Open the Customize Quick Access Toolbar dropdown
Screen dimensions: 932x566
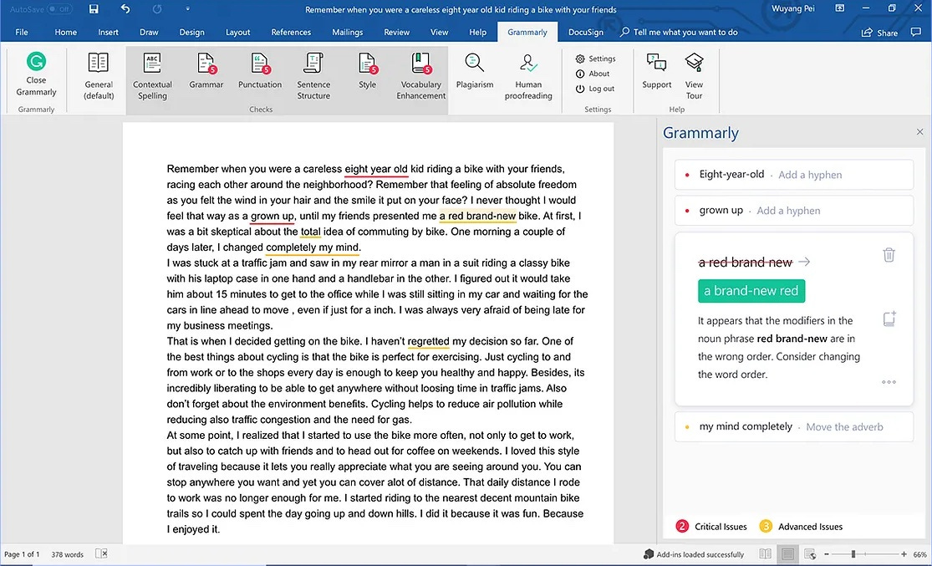(188, 9)
